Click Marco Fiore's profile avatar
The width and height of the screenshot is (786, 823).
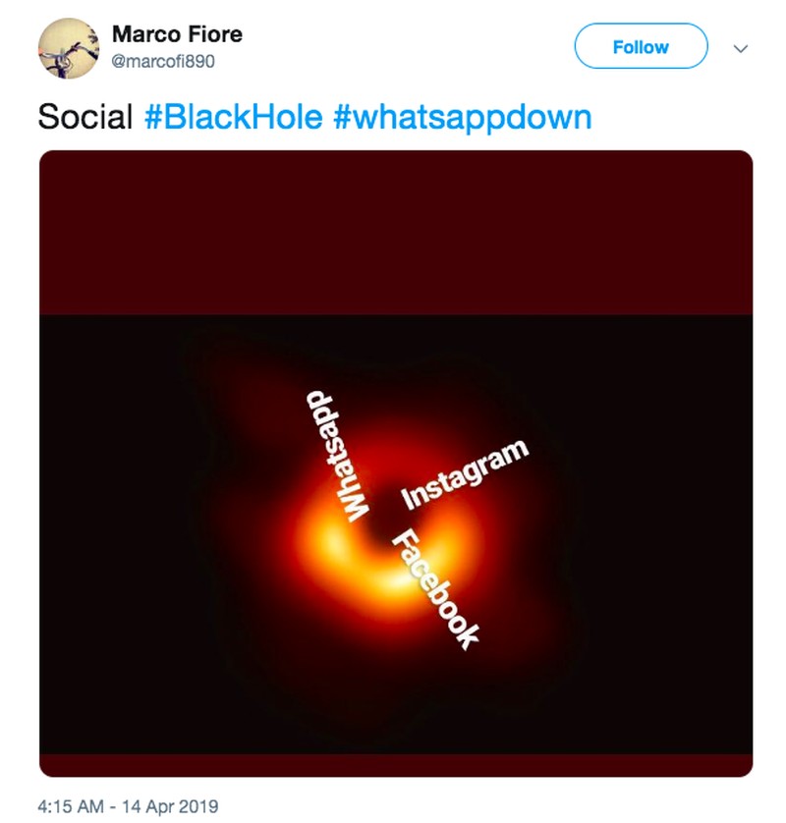click(69, 48)
